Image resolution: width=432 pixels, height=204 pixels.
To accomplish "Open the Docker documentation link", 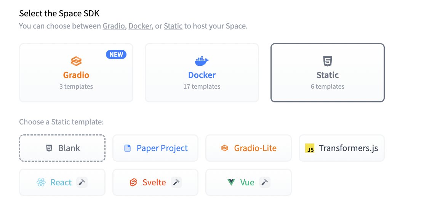I will point(140,26).
